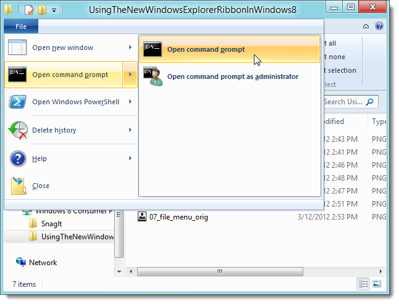Expand the Open Windows PowerShell submenu arrow
This screenshot has height=304, width=399.
tap(130, 102)
